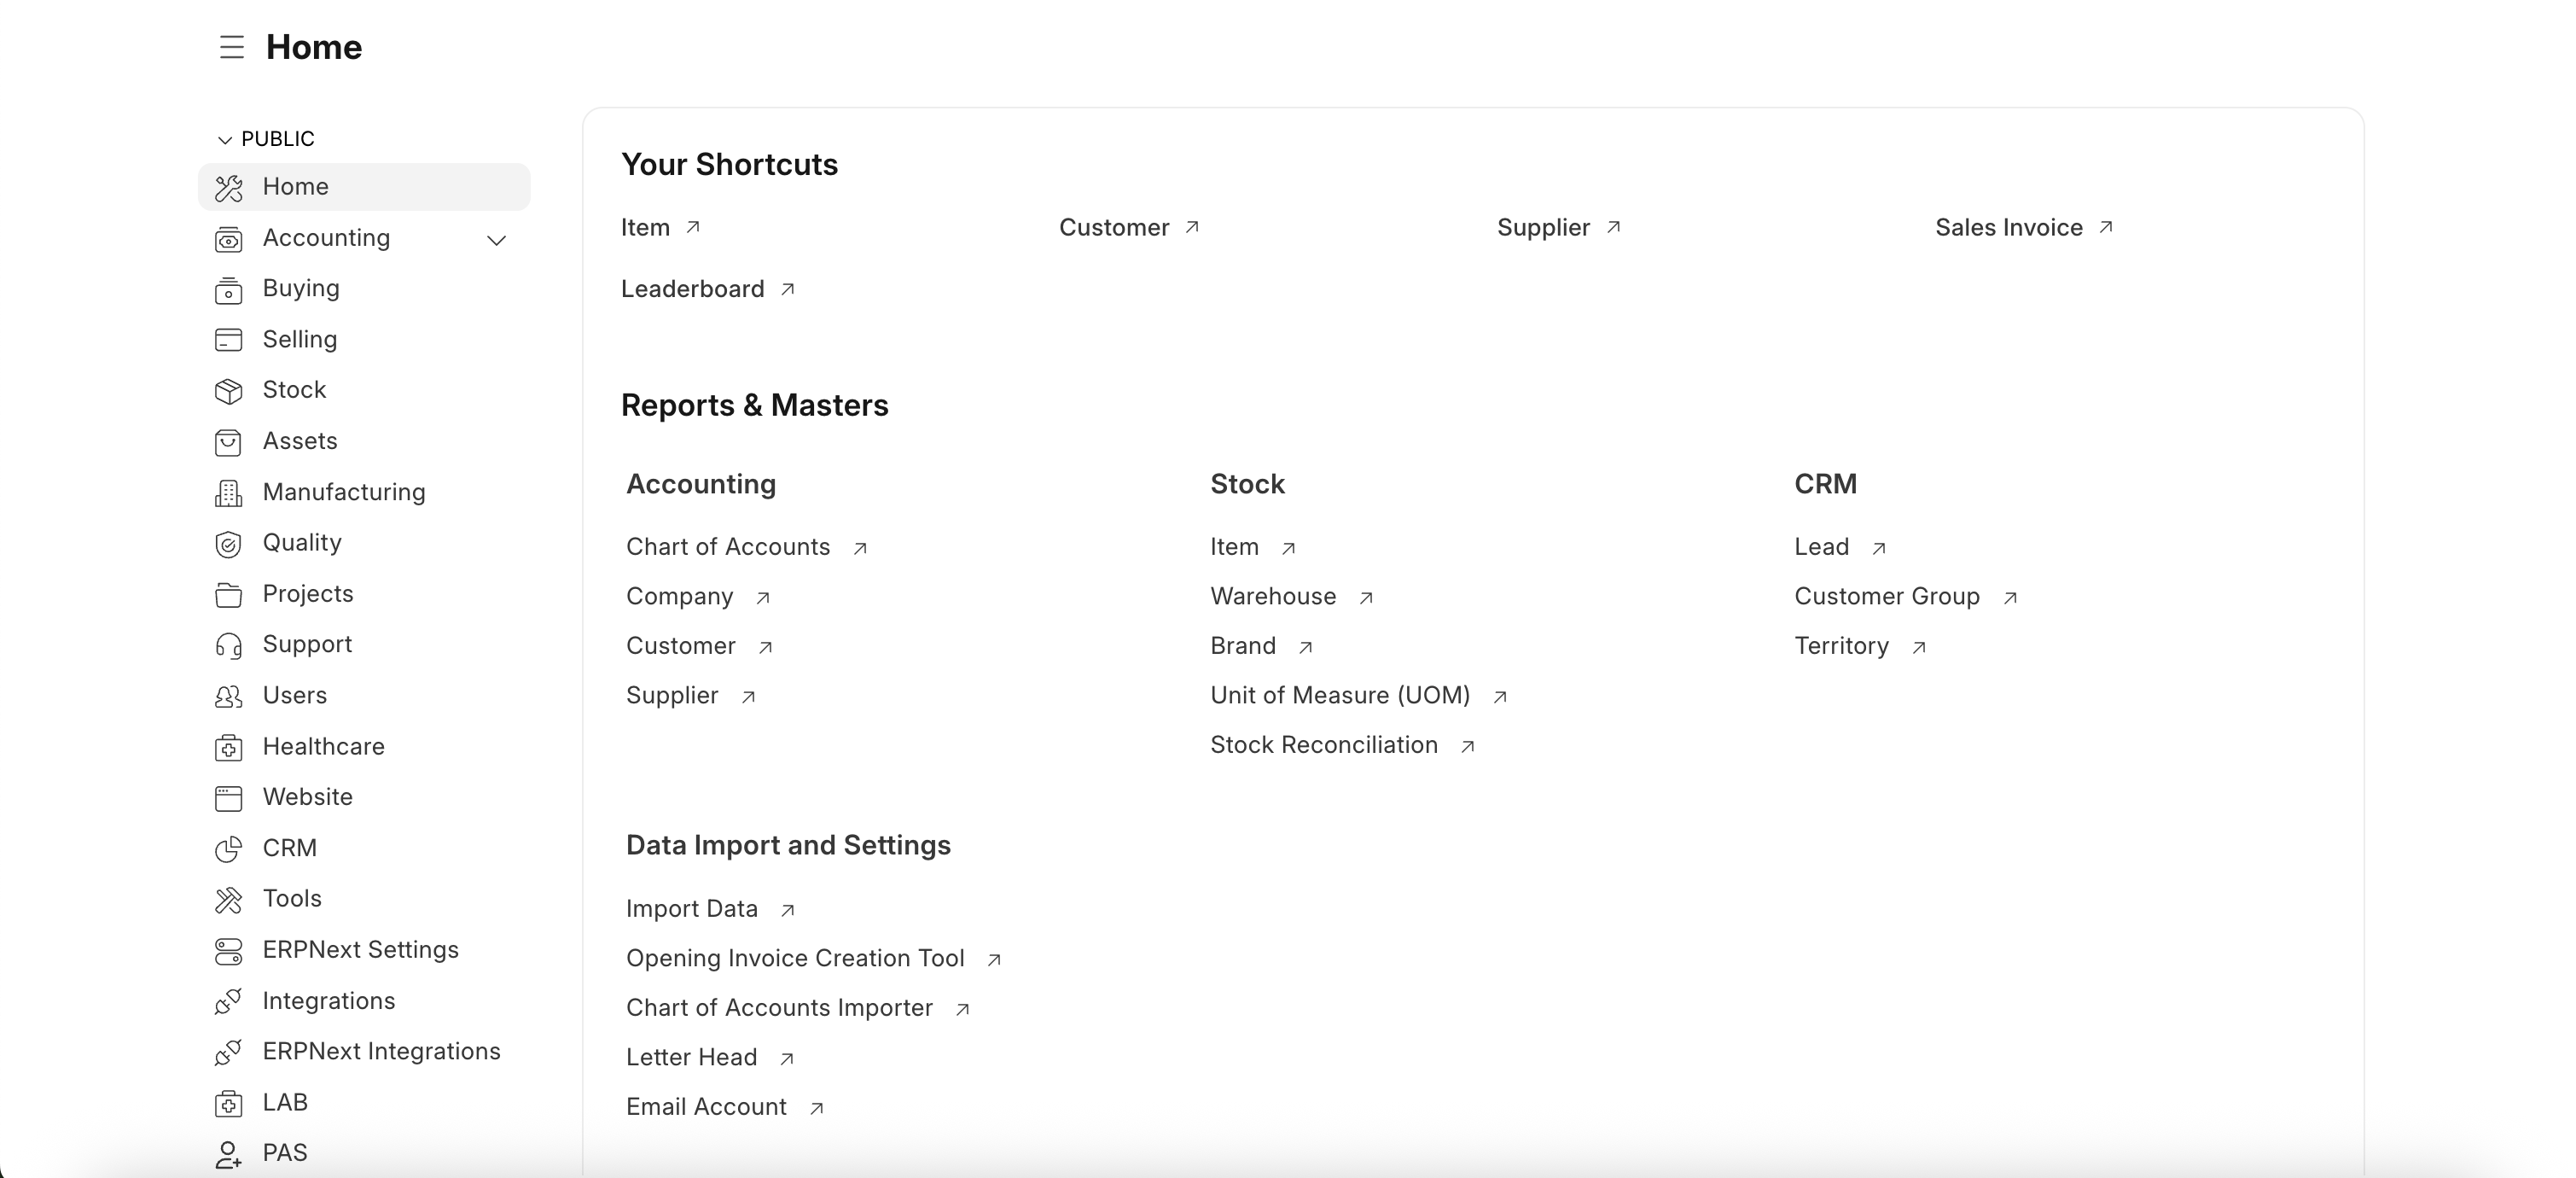Viewport: 2576px width, 1178px height.
Task: Click the CRM pie chart icon
Action: (x=229, y=849)
